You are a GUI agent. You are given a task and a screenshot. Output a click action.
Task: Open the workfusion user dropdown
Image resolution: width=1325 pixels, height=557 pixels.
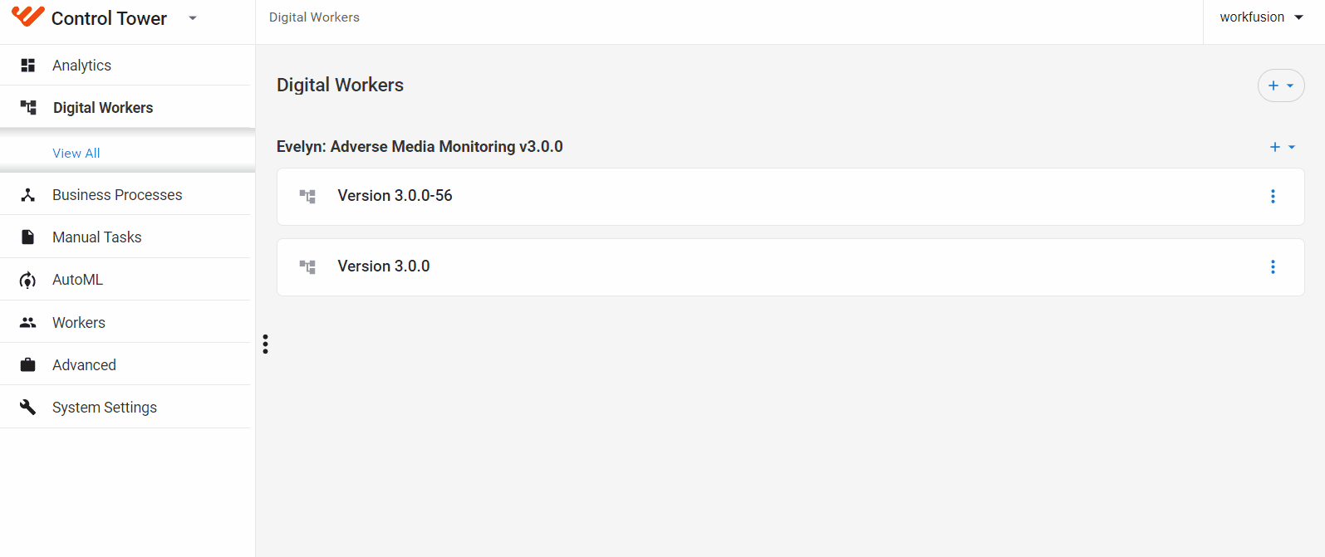[1262, 17]
